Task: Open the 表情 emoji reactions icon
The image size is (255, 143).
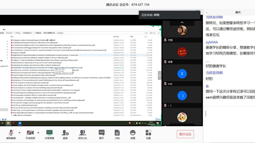Action: pyautogui.click(x=133, y=133)
